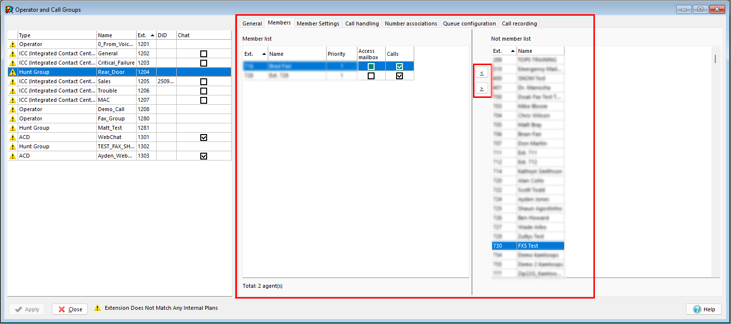This screenshot has width=731, height=324.
Task: Open the Queue configuration tab
Action: point(469,23)
